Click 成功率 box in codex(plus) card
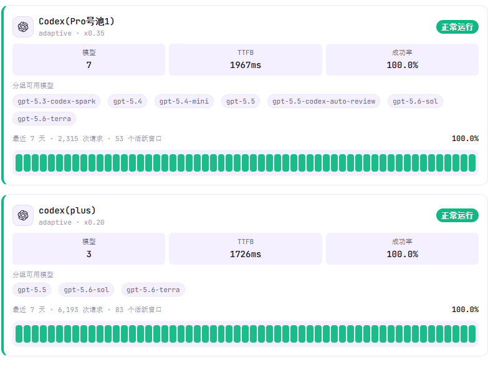Screen dimensions: 488x367 [x=402, y=248]
